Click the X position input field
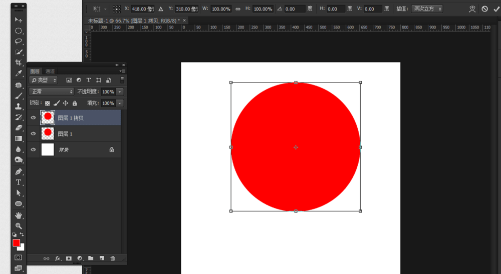Image resolution: width=501 pixels, height=274 pixels. click(142, 9)
